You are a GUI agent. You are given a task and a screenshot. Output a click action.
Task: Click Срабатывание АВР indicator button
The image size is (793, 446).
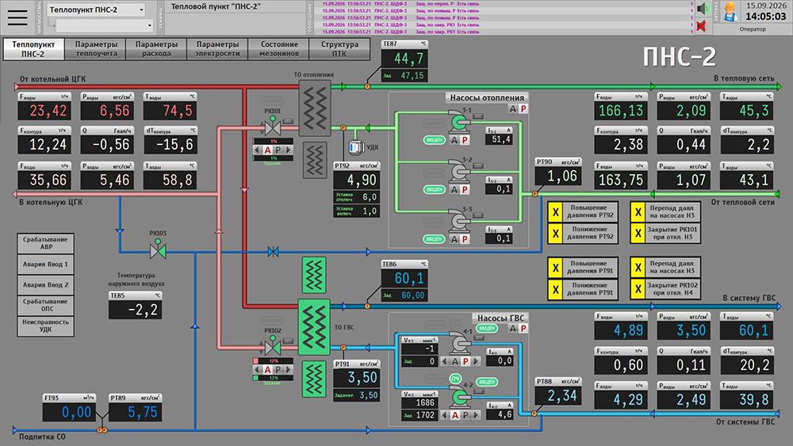pyautogui.click(x=45, y=243)
